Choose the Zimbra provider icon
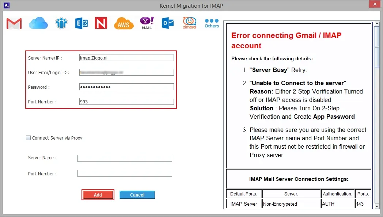The height and width of the screenshot is (217, 383). click(x=190, y=23)
